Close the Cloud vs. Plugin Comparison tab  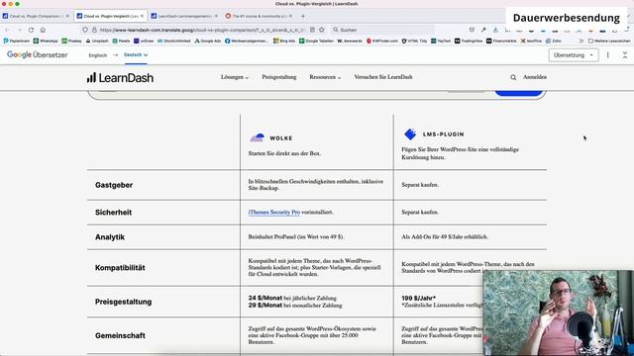(67, 16)
